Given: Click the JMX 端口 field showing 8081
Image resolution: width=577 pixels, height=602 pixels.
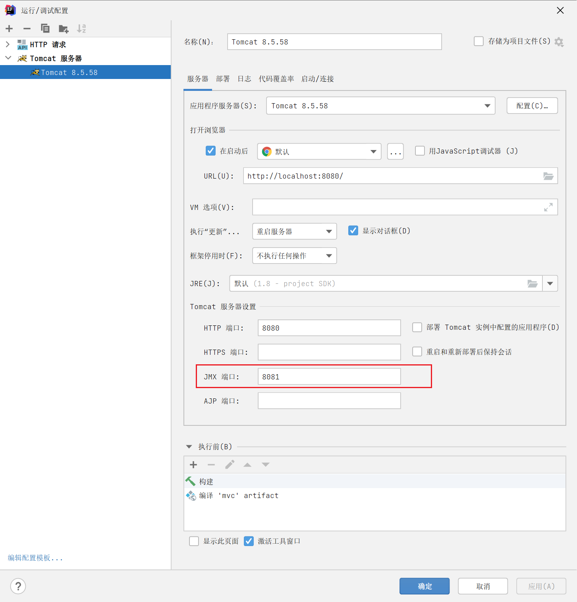Looking at the screenshot, I should pyautogui.click(x=329, y=377).
